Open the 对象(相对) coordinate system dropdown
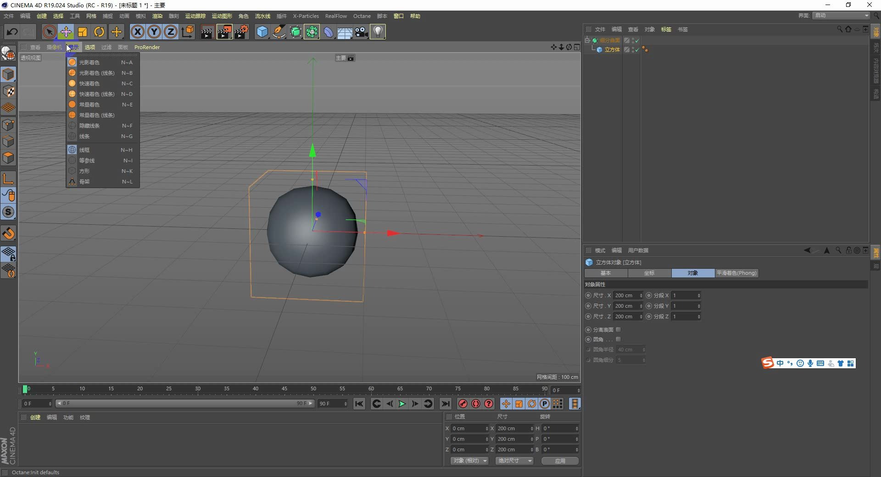881x477 pixels. (469, 460)
